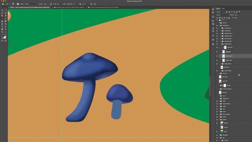Toggle layer filtering on or off
The image size is (252, 142).
coord(239,11)
